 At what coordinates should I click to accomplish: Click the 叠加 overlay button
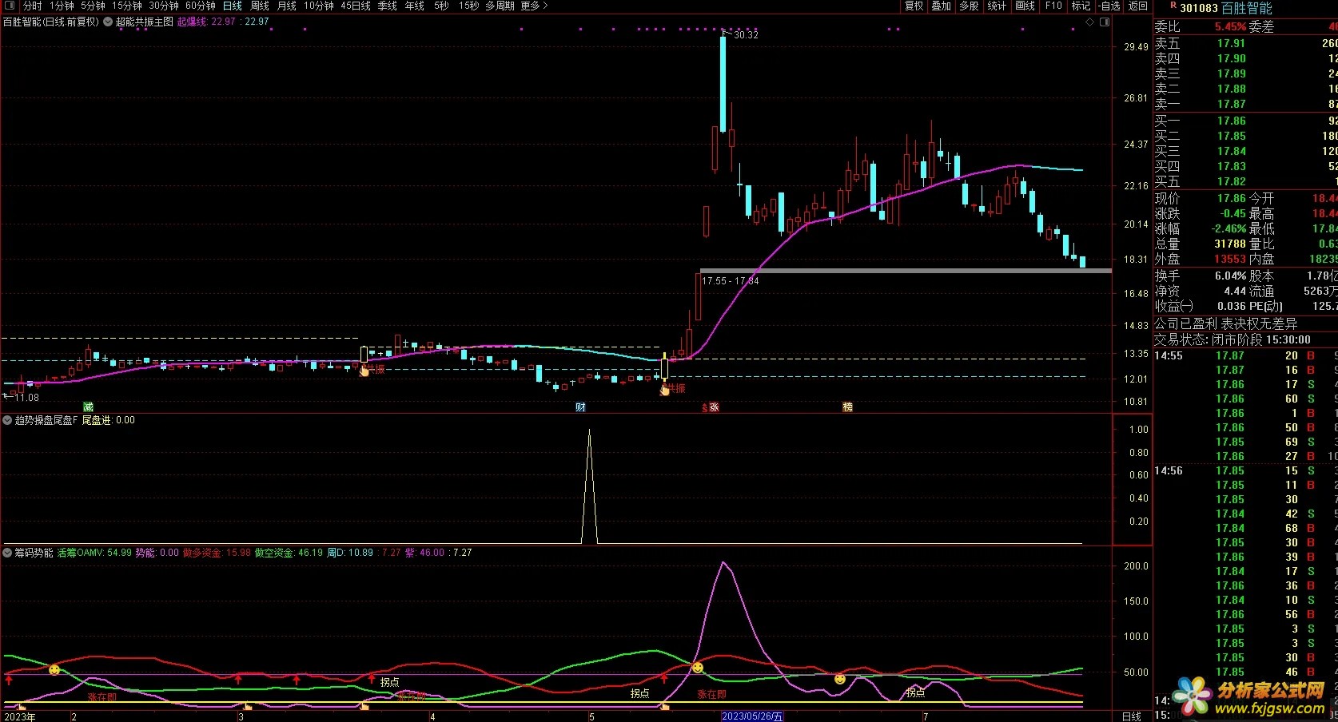pyautogui.click(x=942, y=6)
